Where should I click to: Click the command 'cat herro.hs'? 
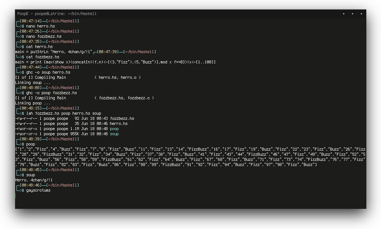39,47
